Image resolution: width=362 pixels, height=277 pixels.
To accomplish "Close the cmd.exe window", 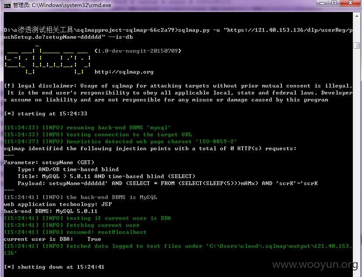I will 350,3.
